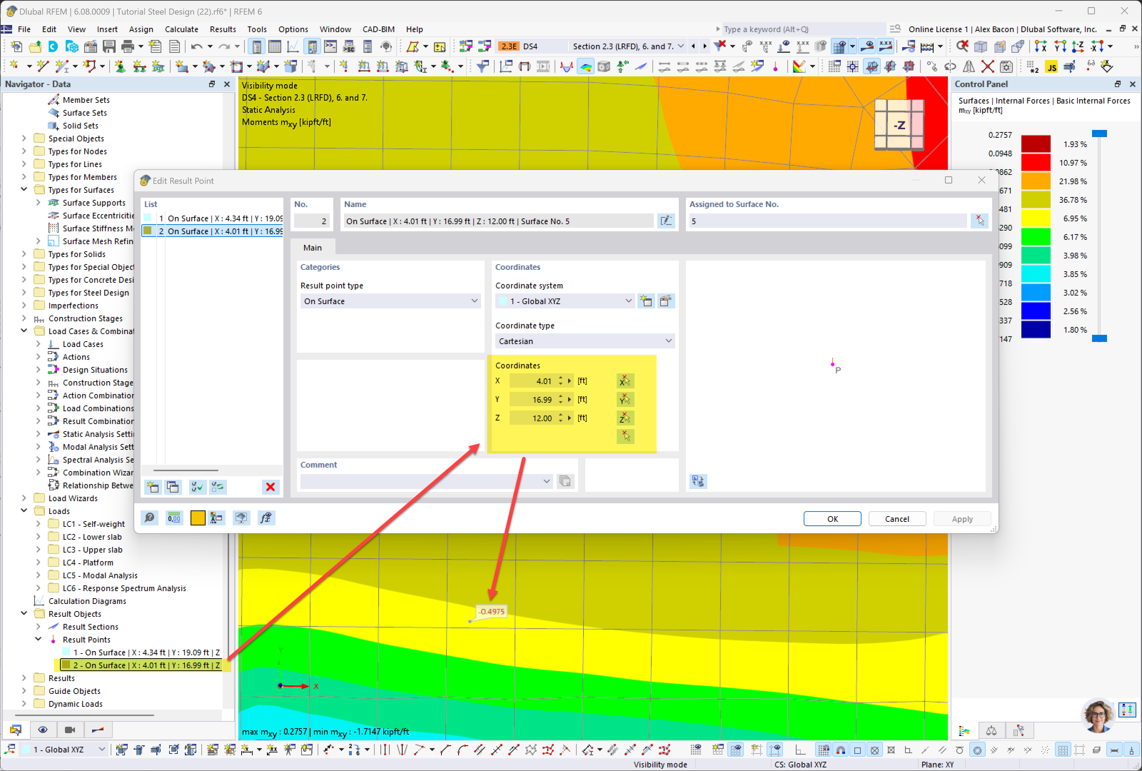
Task: Click the Save icon in the main toolbar
Action: click(109, 47)
